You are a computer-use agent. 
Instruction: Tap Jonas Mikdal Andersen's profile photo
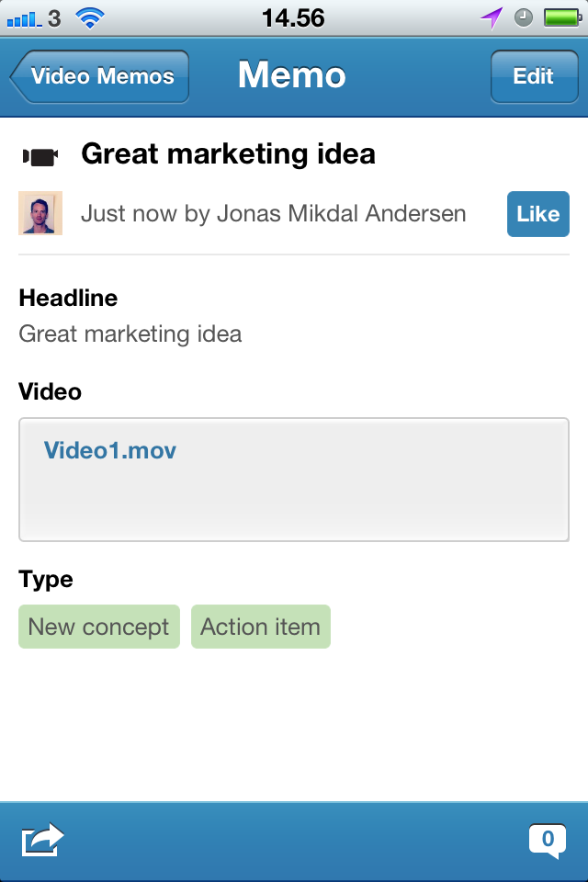(40, 213)
